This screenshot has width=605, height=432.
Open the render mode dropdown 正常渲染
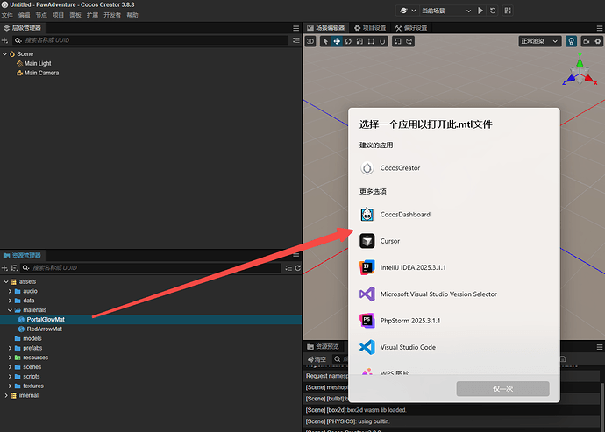coord(539,41)
